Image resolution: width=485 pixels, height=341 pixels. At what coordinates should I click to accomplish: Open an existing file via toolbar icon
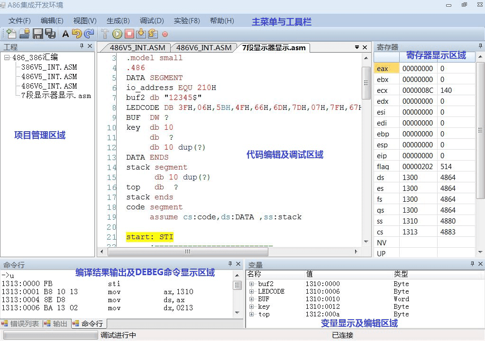pos(25,34)
